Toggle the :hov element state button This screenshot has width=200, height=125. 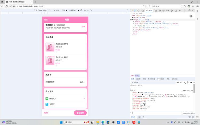coord(178,83)
